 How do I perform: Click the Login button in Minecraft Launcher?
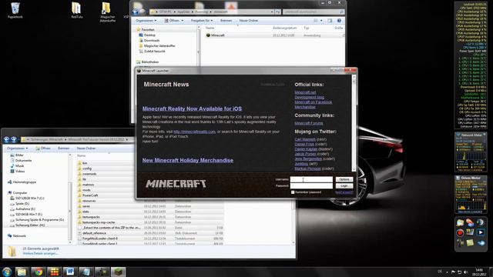tap(344, 185)
